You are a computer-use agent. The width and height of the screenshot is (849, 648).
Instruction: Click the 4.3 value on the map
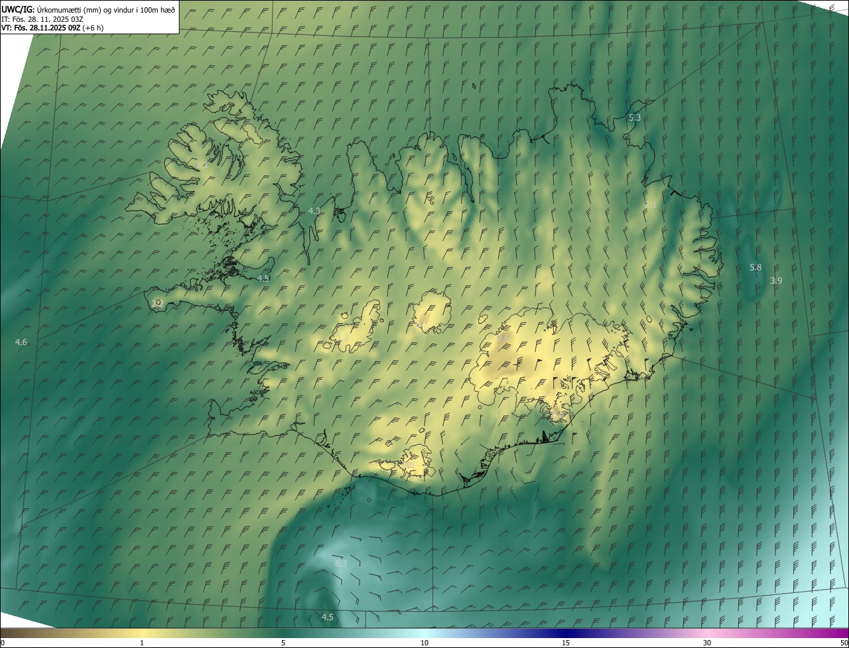pos(314,211)
